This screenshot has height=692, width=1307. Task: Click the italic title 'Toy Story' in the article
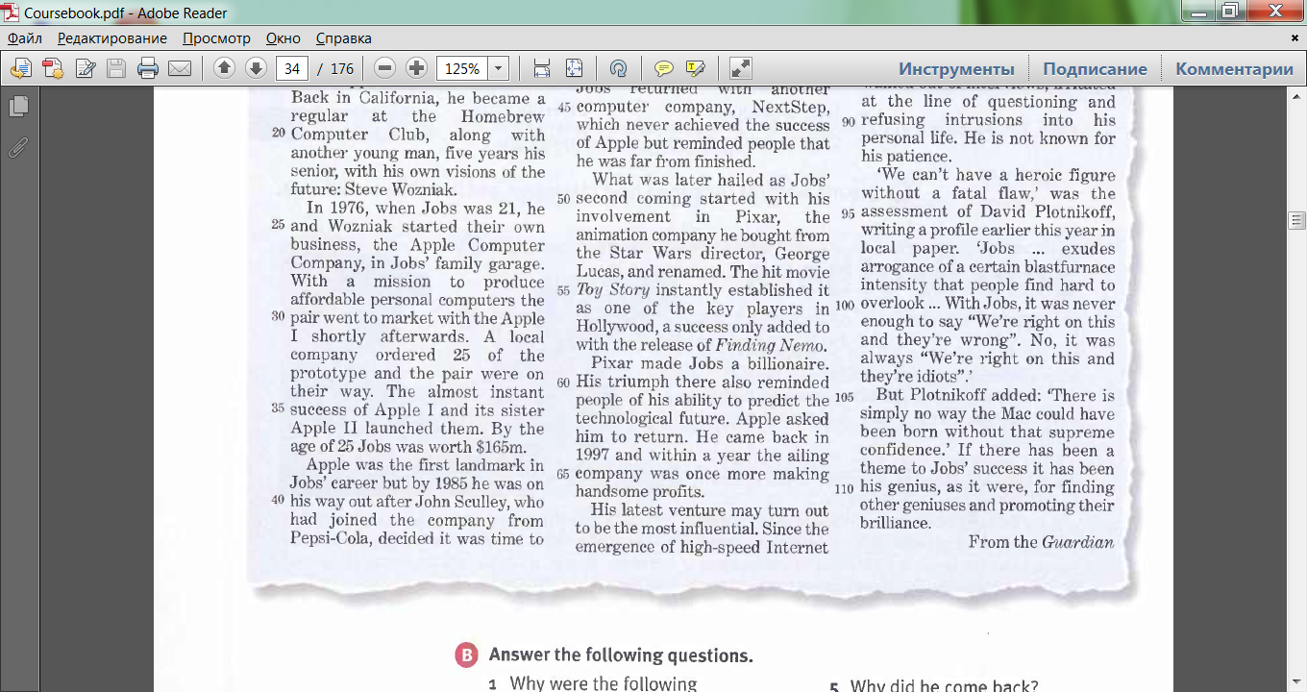pos(613,290)
